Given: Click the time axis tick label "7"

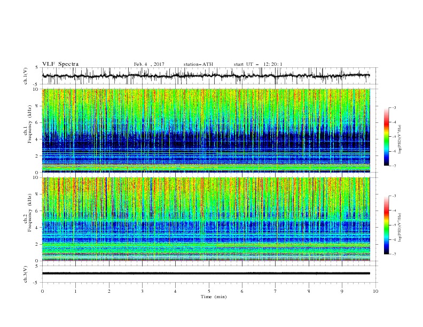Looking at the screenshot, I should pyautogui.click(x=276, y=291).
